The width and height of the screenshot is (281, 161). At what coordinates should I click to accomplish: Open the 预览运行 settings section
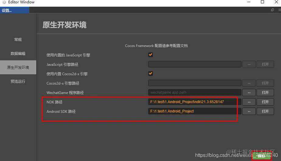point(18,81)
